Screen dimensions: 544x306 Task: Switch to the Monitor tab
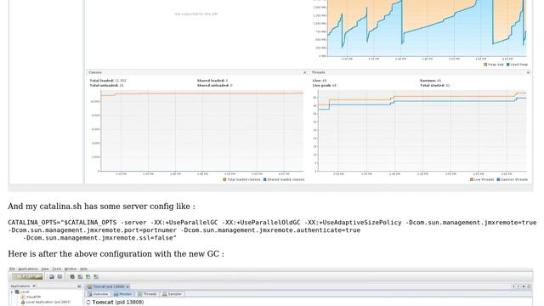(x=122, y=294)
